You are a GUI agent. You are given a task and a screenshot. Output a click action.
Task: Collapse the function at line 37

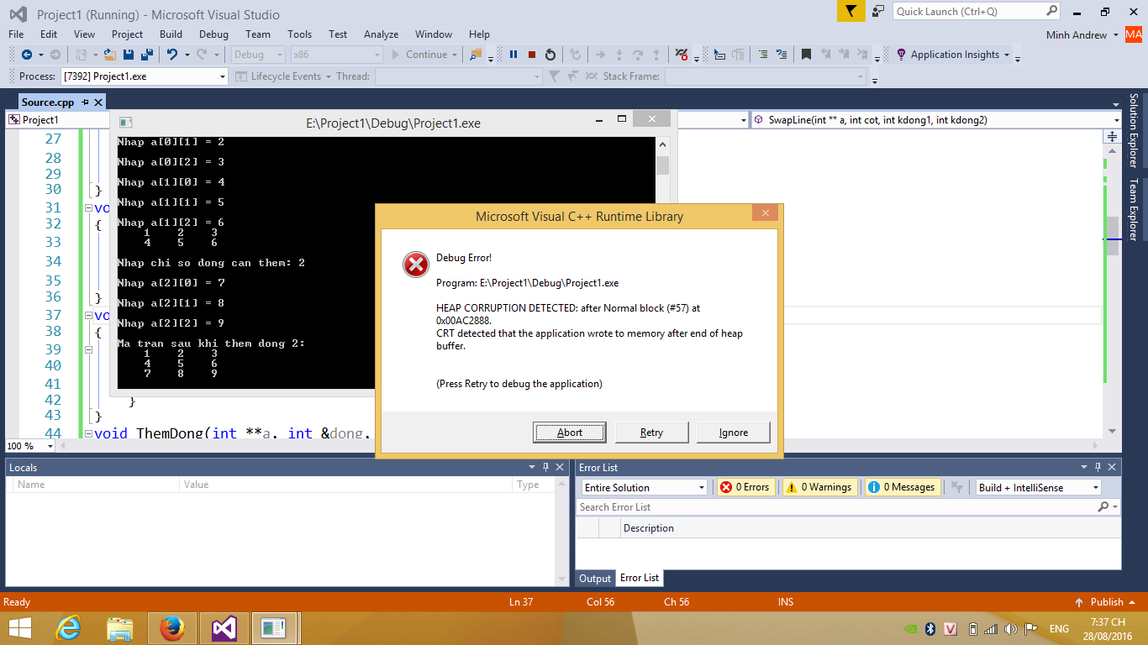click(x=88, y=316)
